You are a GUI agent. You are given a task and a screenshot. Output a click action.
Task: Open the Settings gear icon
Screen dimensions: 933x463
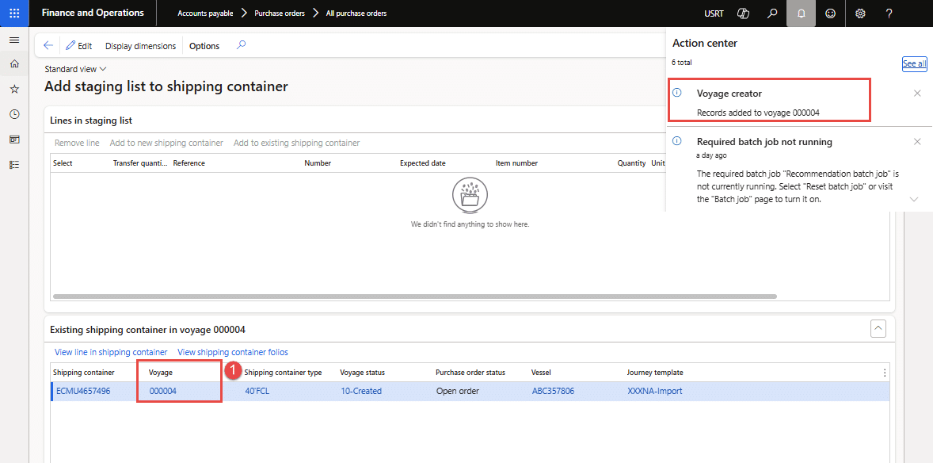click(860, 13)
